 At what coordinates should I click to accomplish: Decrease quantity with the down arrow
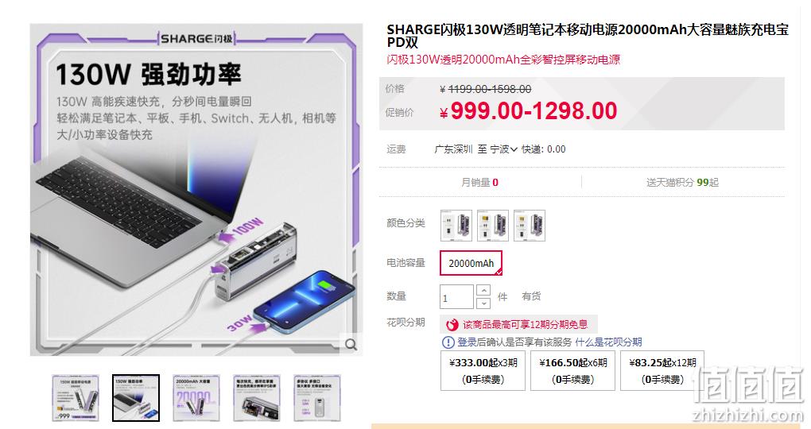(483, 303)
